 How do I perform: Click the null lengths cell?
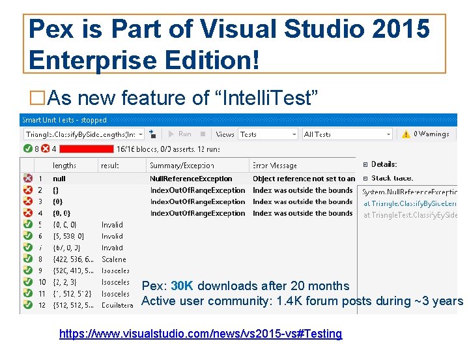(59, 179)
